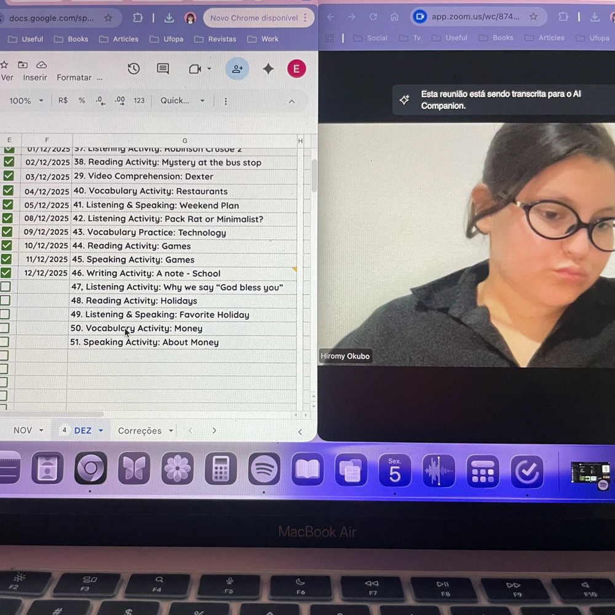Click the share add-person button

coord(237,69)
